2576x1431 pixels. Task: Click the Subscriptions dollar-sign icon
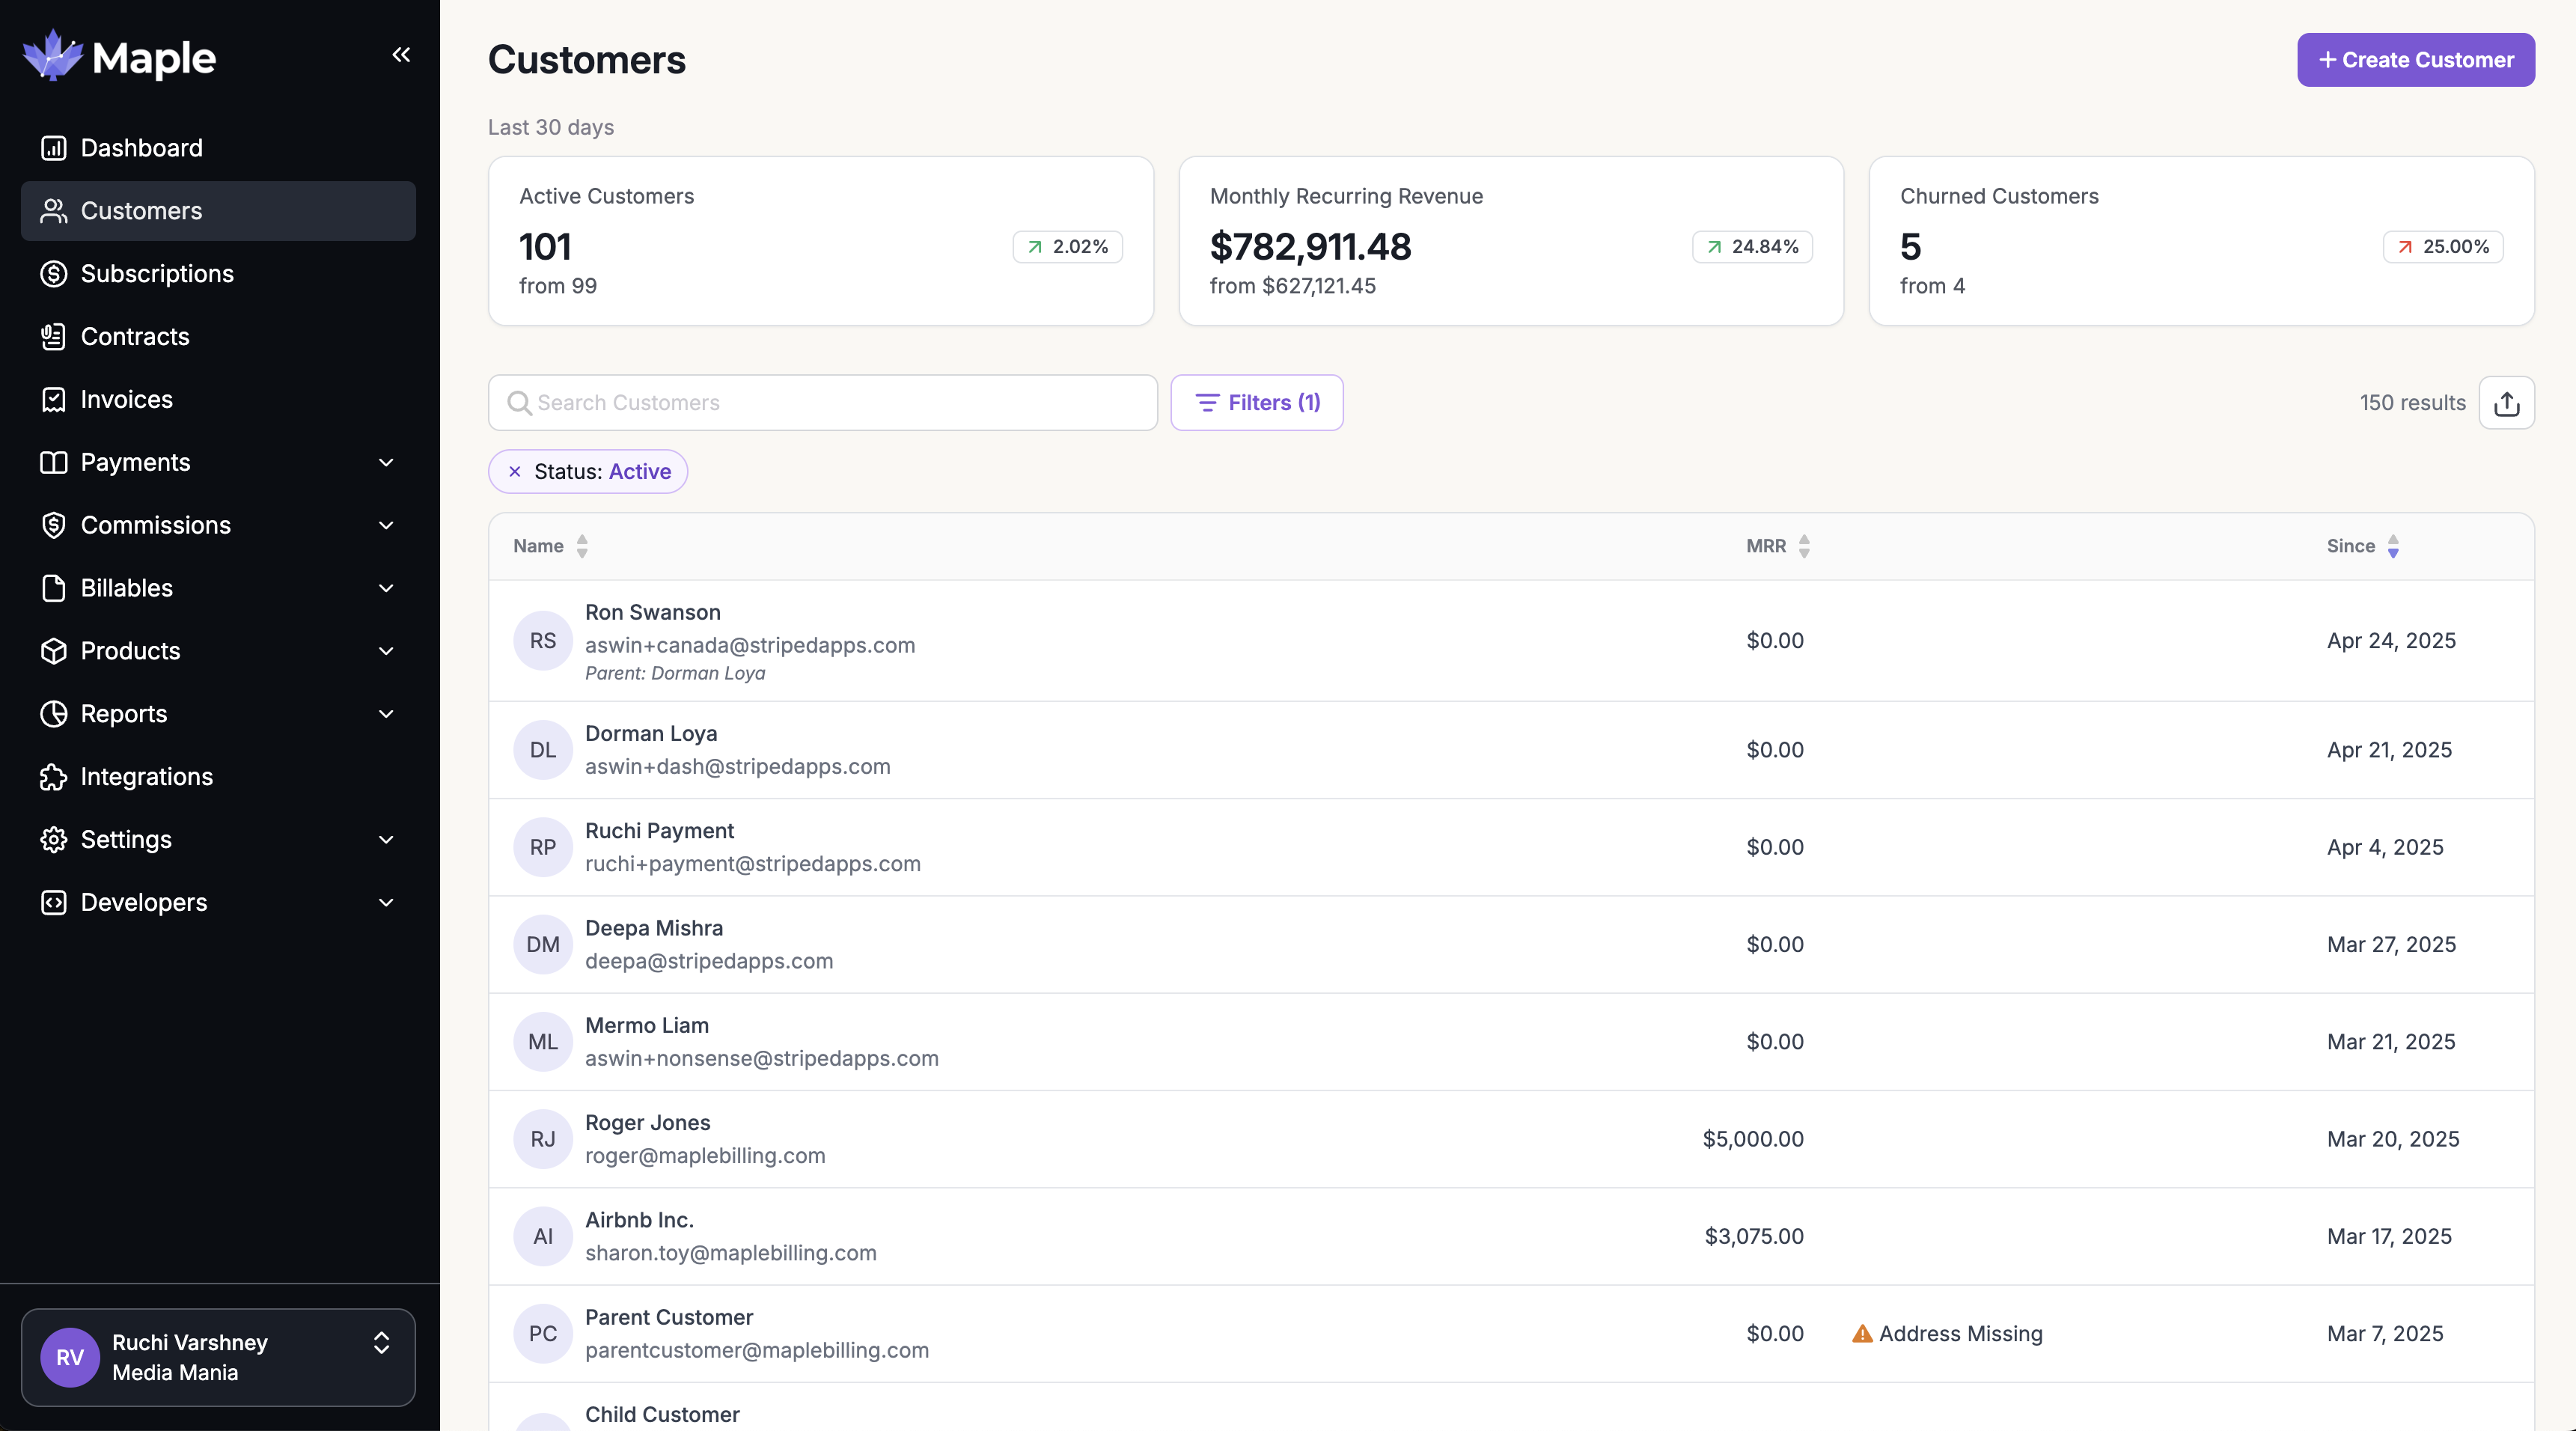click(x=53, y=274)
